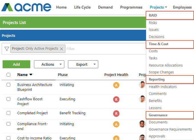The width and height of the screenshot is (194, 140).
Task: Select Tasks from Projects menu
Action: tap(153, 58)
